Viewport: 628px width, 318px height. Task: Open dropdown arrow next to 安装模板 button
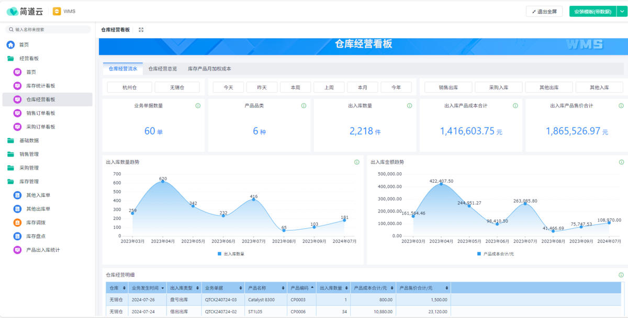click(621, 11)
